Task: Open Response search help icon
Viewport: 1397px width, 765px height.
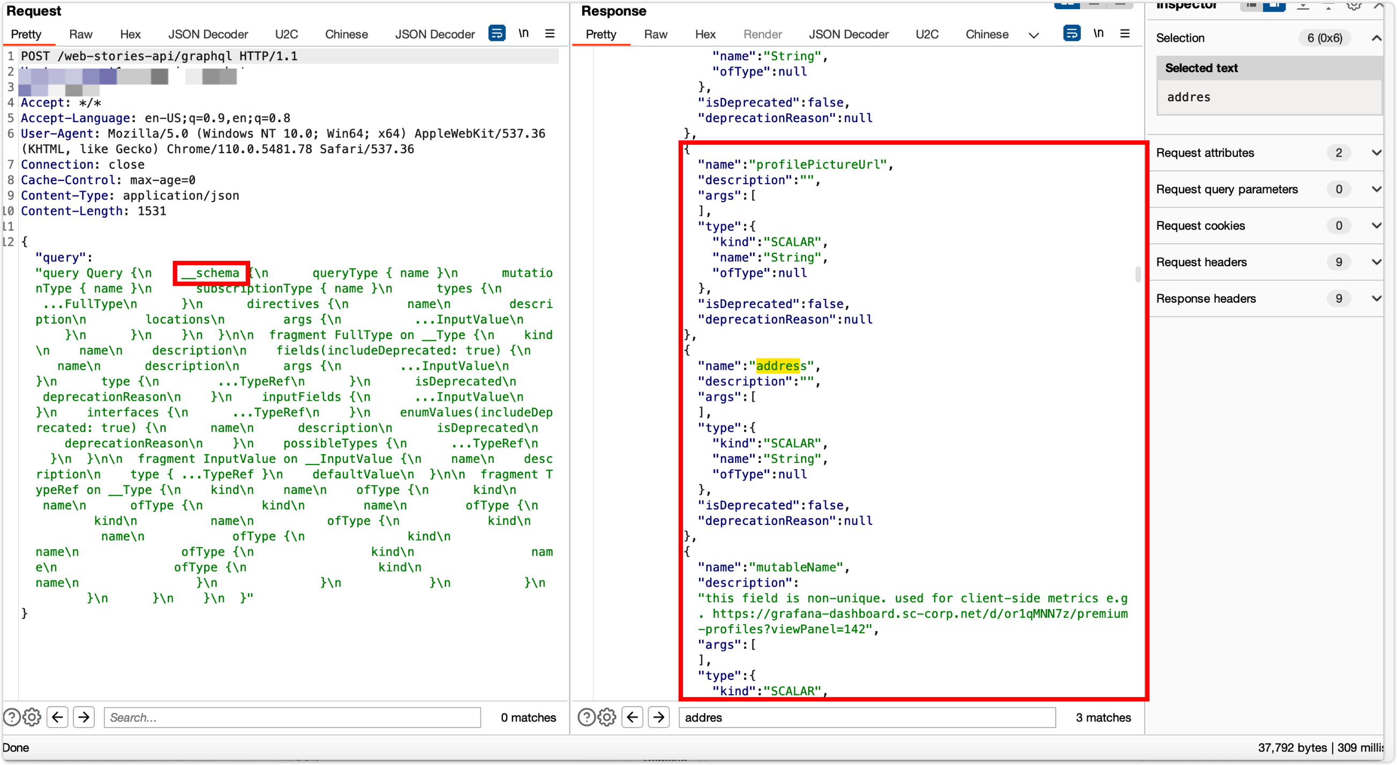Action: tap(587, 717)
